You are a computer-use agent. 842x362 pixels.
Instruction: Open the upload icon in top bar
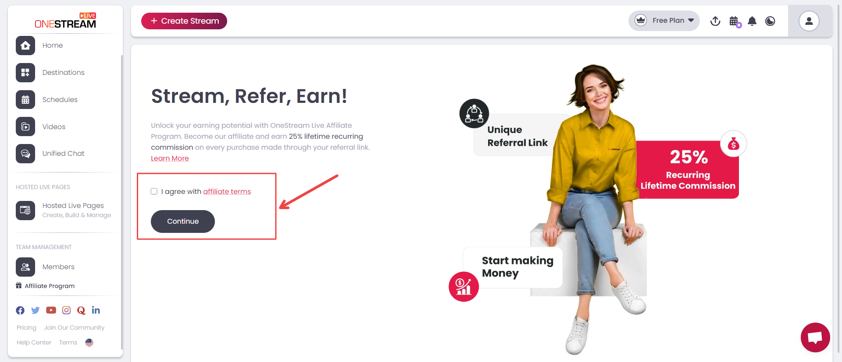(715, 21)
